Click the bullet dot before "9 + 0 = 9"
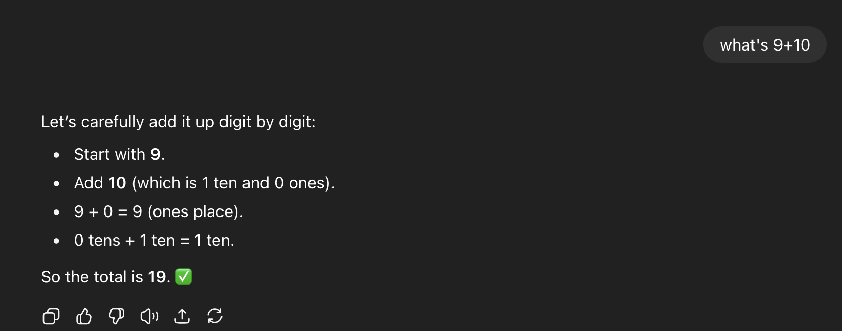Image resolution: width=842 pixels, height=331 pixels. point(56,212)
